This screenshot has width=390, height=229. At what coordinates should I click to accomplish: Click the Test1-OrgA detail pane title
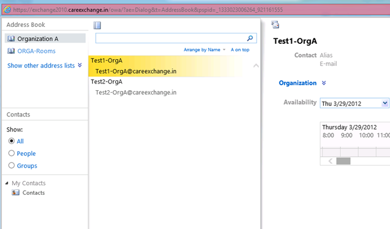[295, 41]
